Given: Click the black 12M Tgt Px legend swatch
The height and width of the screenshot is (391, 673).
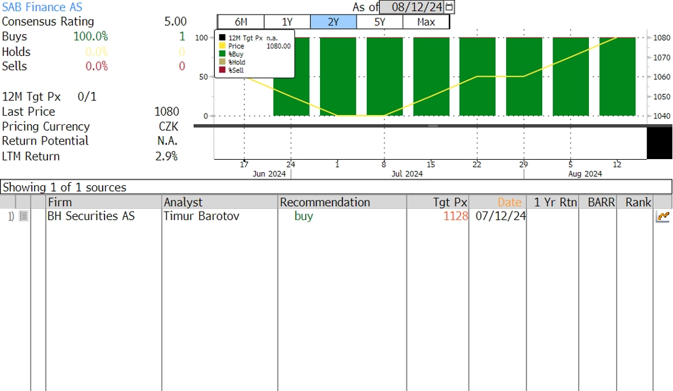Looking at the screenshot, I should click(x=222, y=37).
